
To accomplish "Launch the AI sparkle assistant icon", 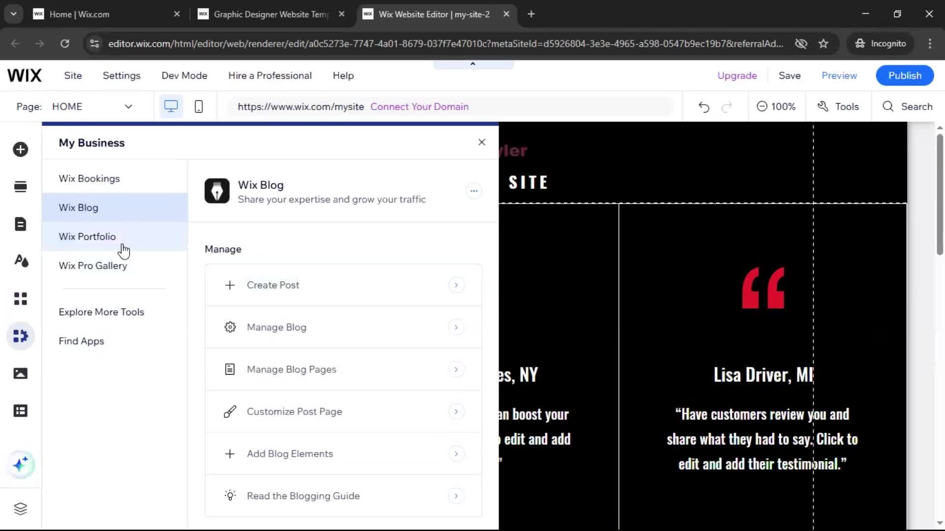I will (x=21, y=465).
